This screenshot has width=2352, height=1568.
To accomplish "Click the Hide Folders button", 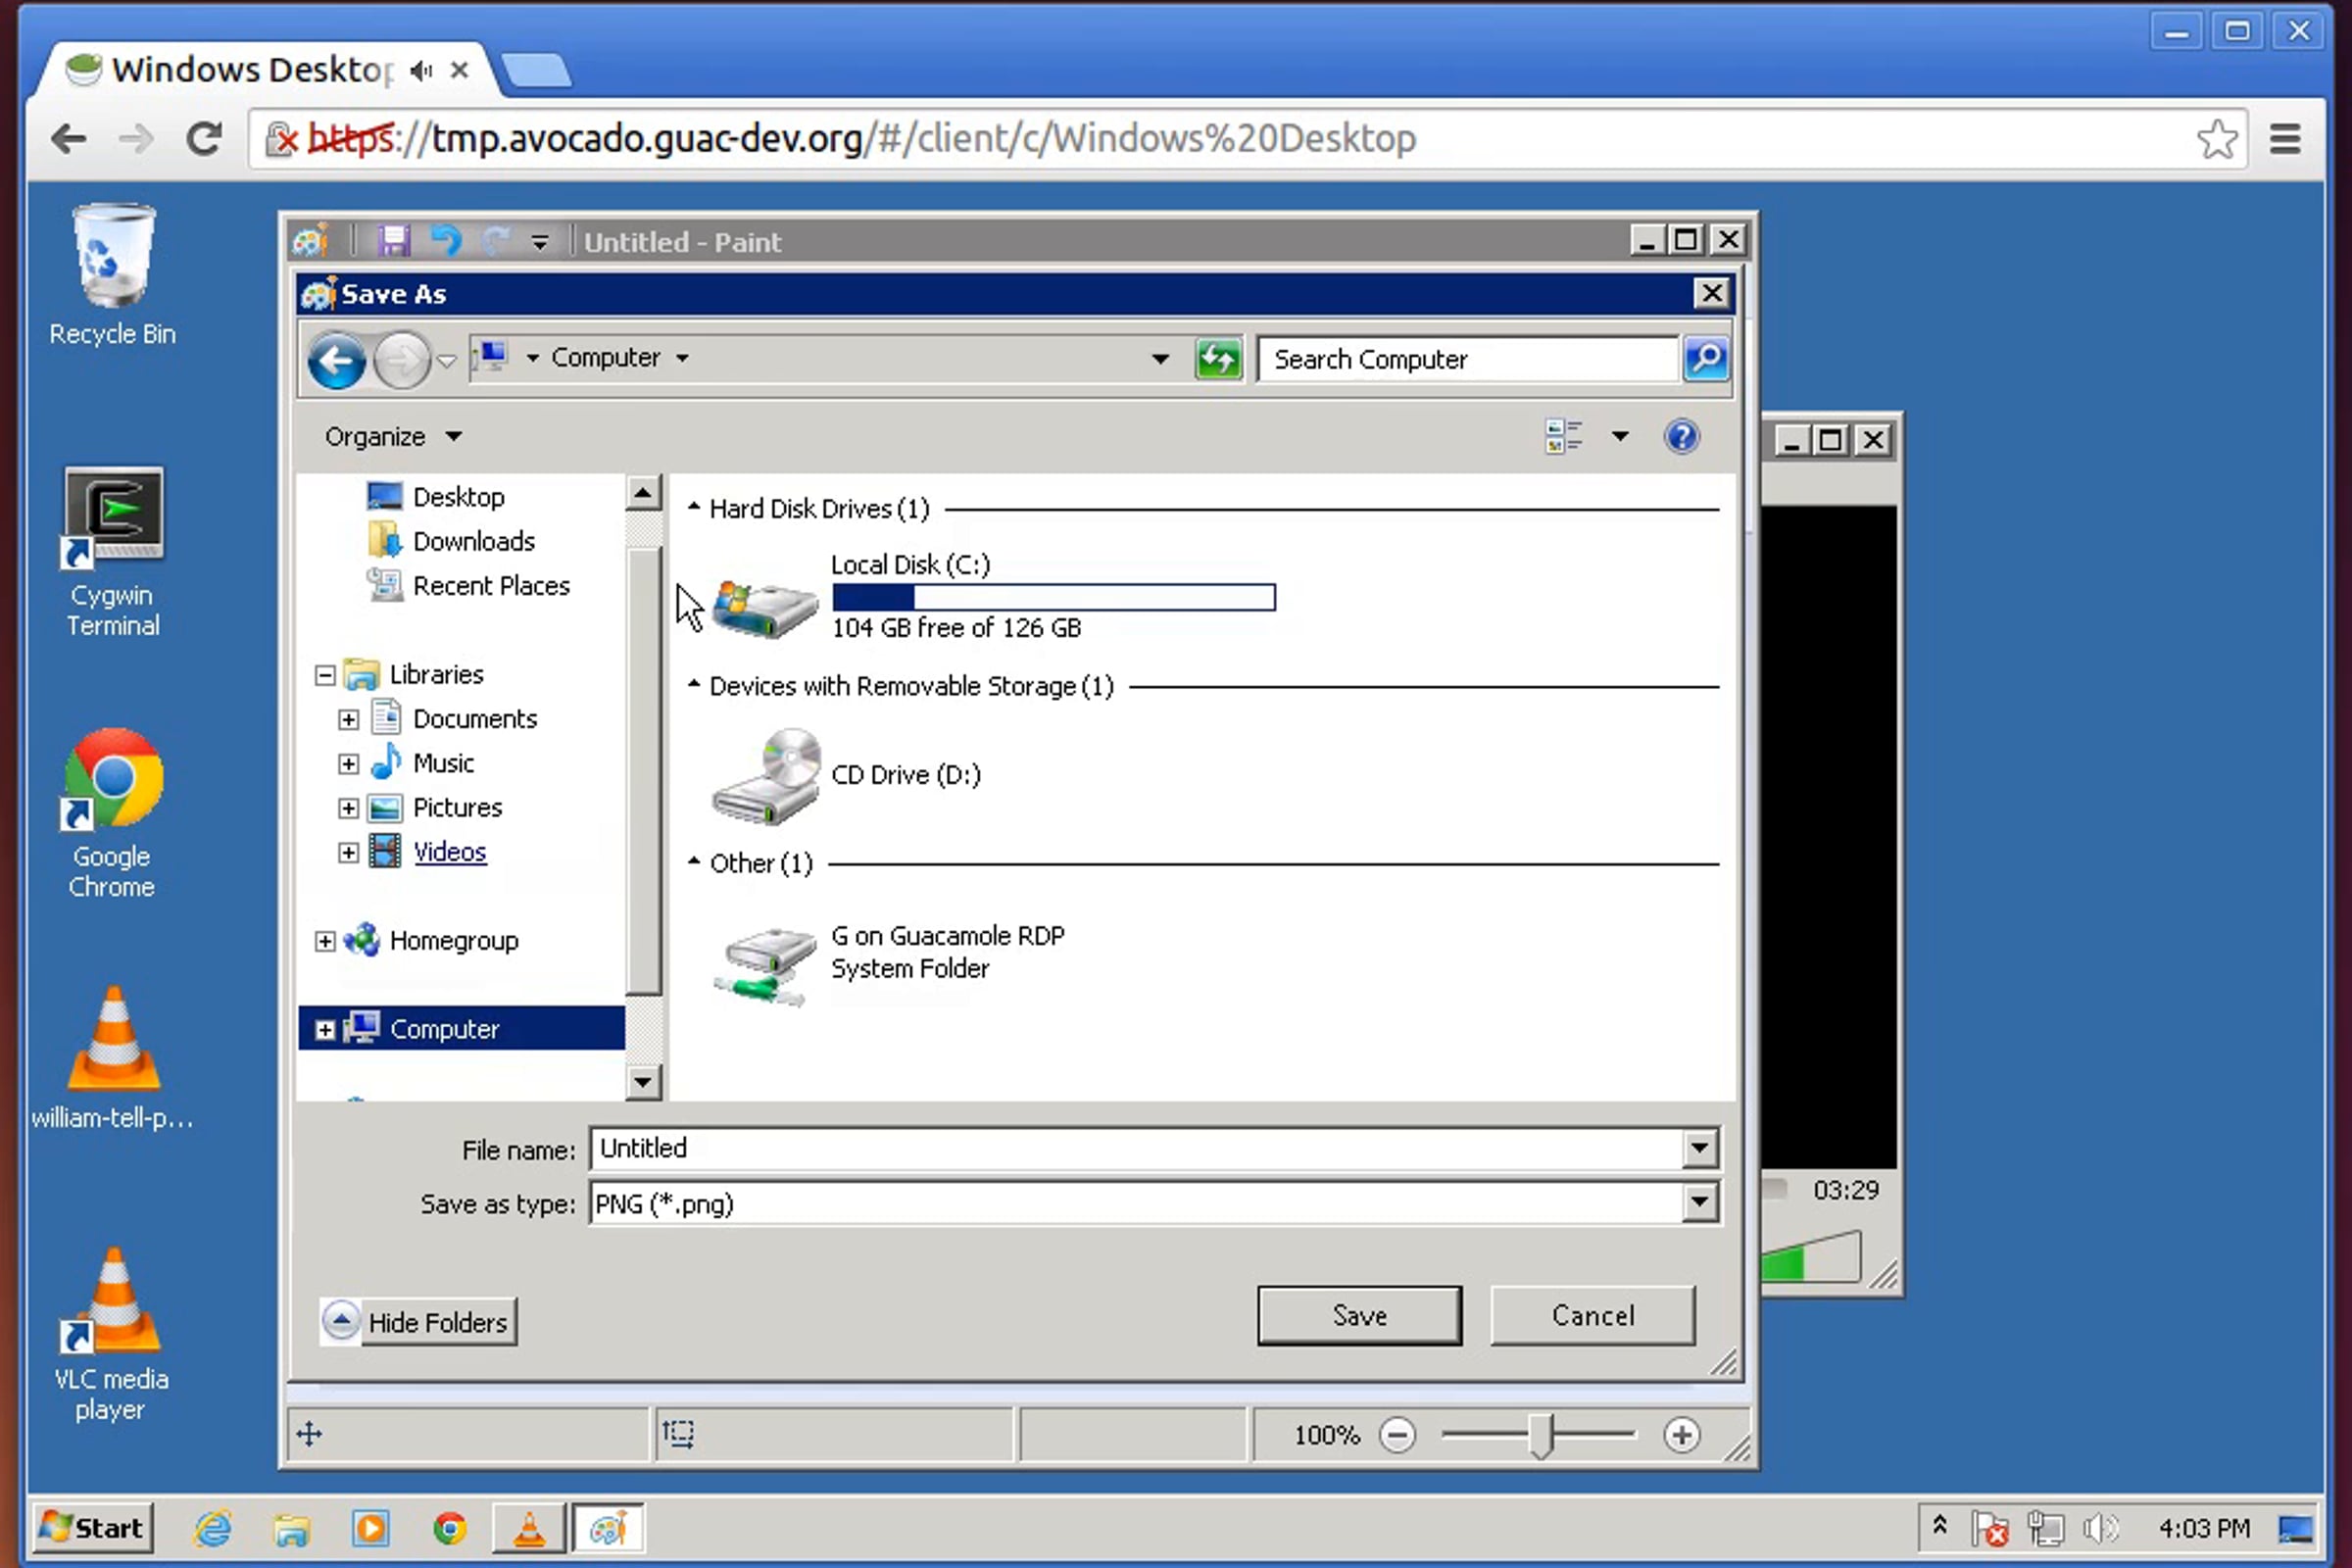I will tap(418, 1322).
